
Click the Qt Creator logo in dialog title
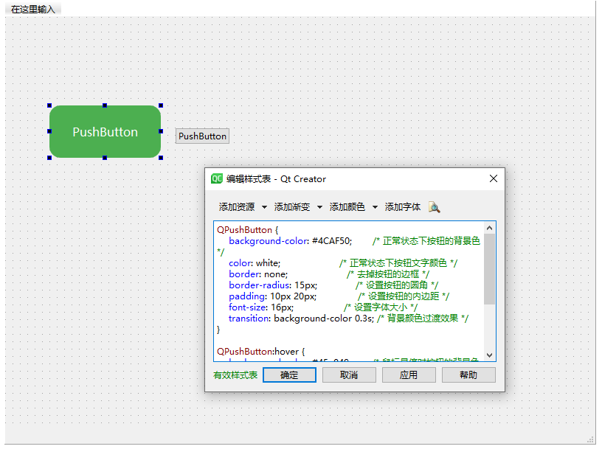217,179
